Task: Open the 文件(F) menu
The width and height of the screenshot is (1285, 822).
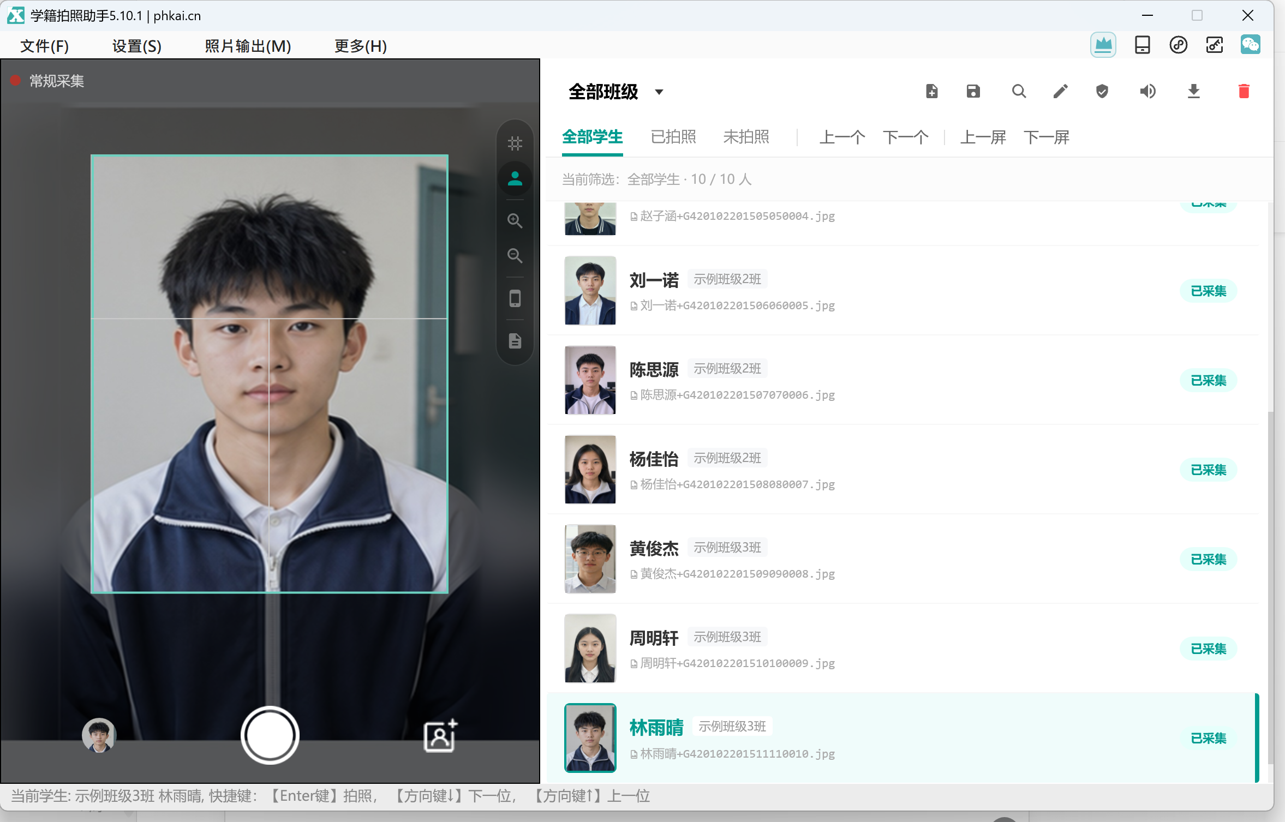Action: click(44, 46)
